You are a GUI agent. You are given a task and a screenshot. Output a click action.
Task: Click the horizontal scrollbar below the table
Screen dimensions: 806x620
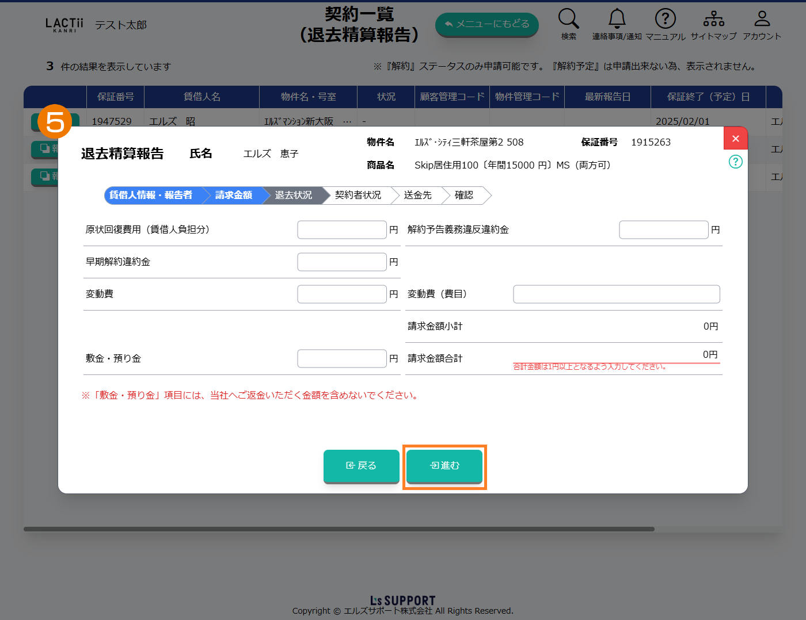coord(339,529)
